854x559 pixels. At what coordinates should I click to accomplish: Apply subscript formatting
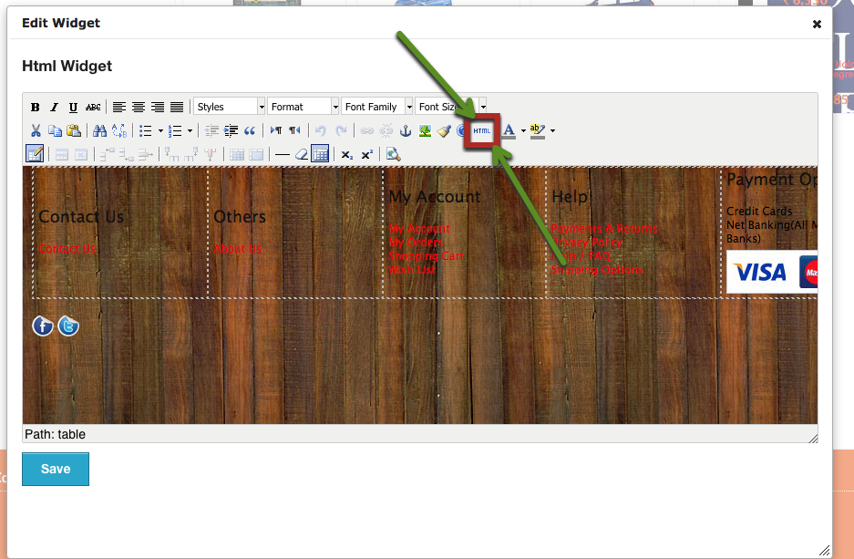tap(347, 155)
